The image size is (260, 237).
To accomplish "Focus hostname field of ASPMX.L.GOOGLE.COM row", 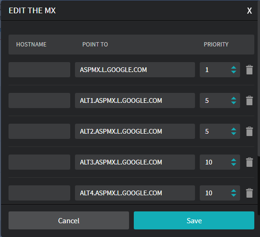I will (x=39, y=70).
